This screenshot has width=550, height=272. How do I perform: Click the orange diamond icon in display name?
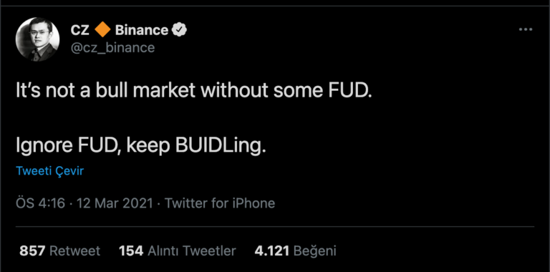pyautogui.click(x=102, y=29)
